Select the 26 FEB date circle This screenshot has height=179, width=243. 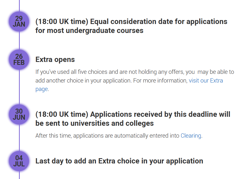click(19, 60)
